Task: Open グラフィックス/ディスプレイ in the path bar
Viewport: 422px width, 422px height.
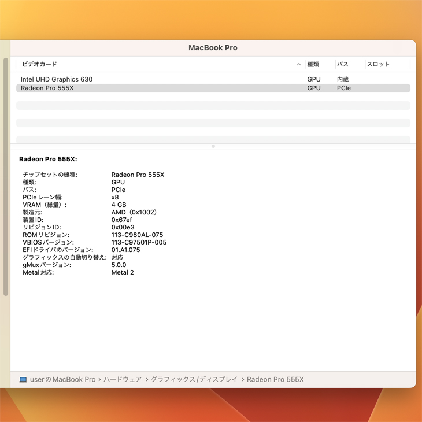Action: [194, 380]
